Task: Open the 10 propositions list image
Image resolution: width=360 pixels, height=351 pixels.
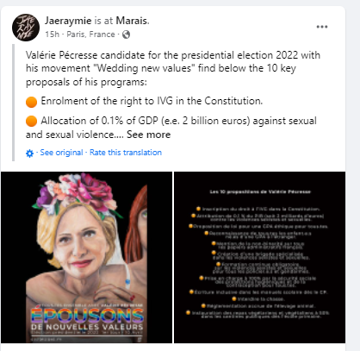Action: pyautogui.click(x=260, y=257)
